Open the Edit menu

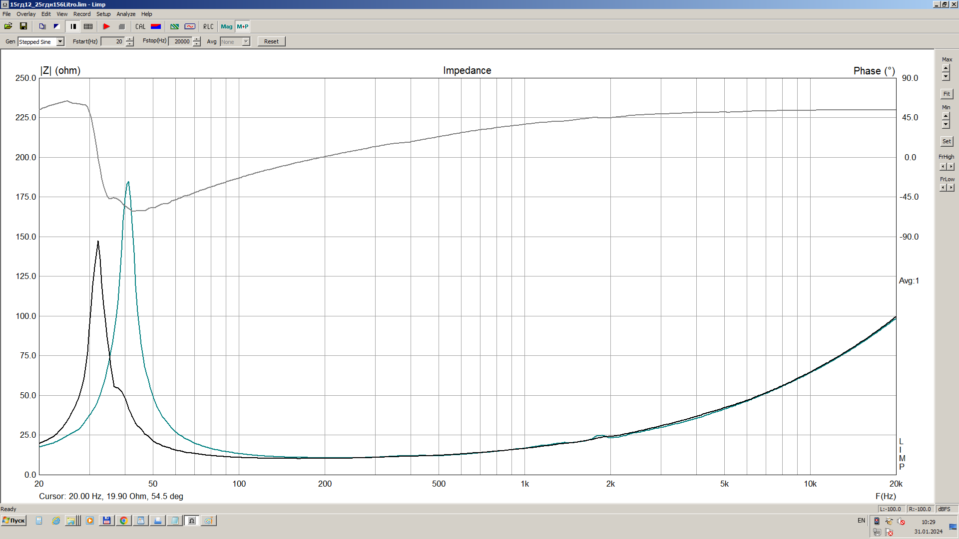(x=46, y=14)
